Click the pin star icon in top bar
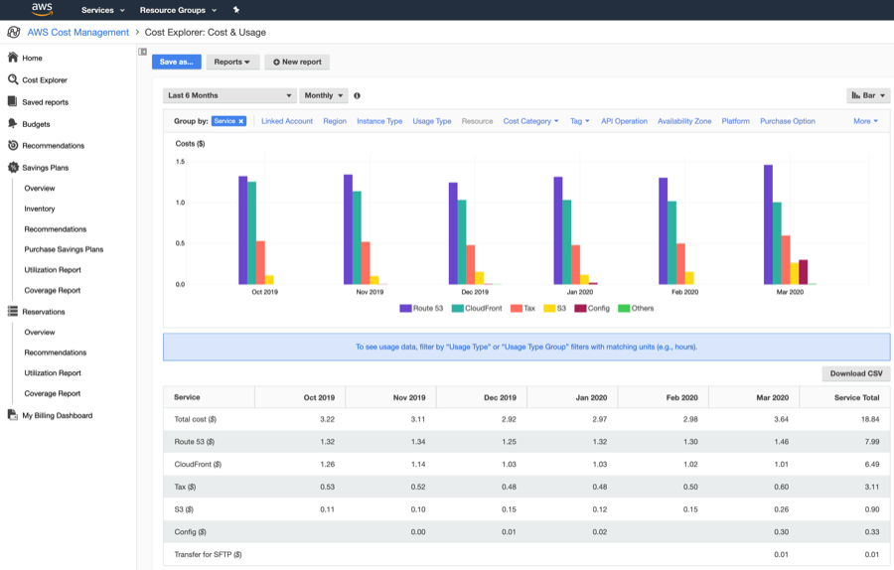This screenshot has height=570, width=894. click(x=236, y=10)
